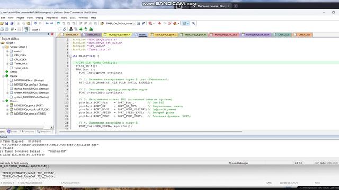Expand MDR32F9Qx_port.c (PORT) node
The width and height of the screenshot is (339, 190).
(x=7, y=106)
